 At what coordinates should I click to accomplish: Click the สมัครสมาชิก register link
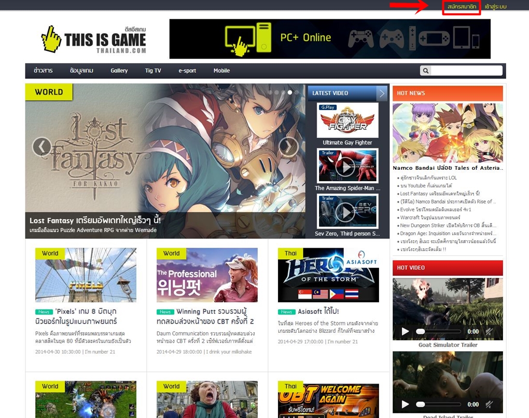(462, 6)
